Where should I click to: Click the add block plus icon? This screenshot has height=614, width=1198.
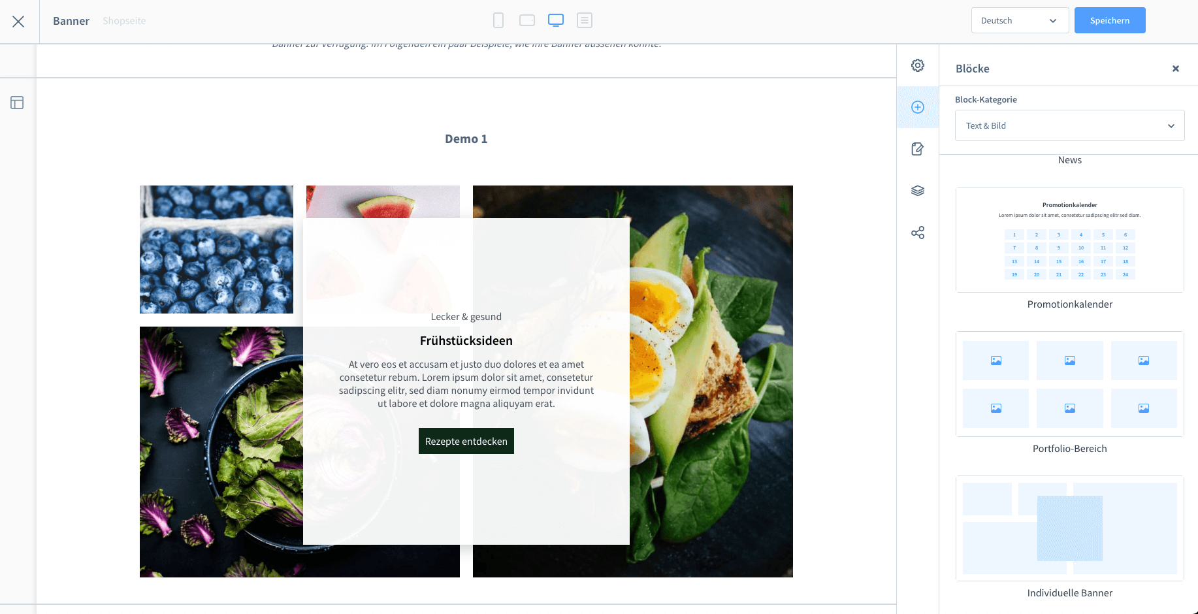click(x=918, y=107)
